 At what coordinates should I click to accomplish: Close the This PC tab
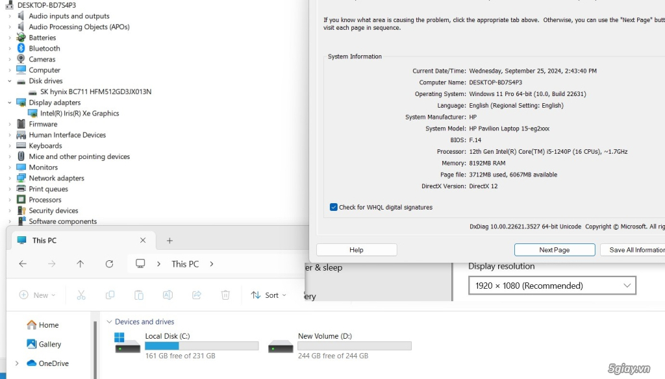[143, 240]
